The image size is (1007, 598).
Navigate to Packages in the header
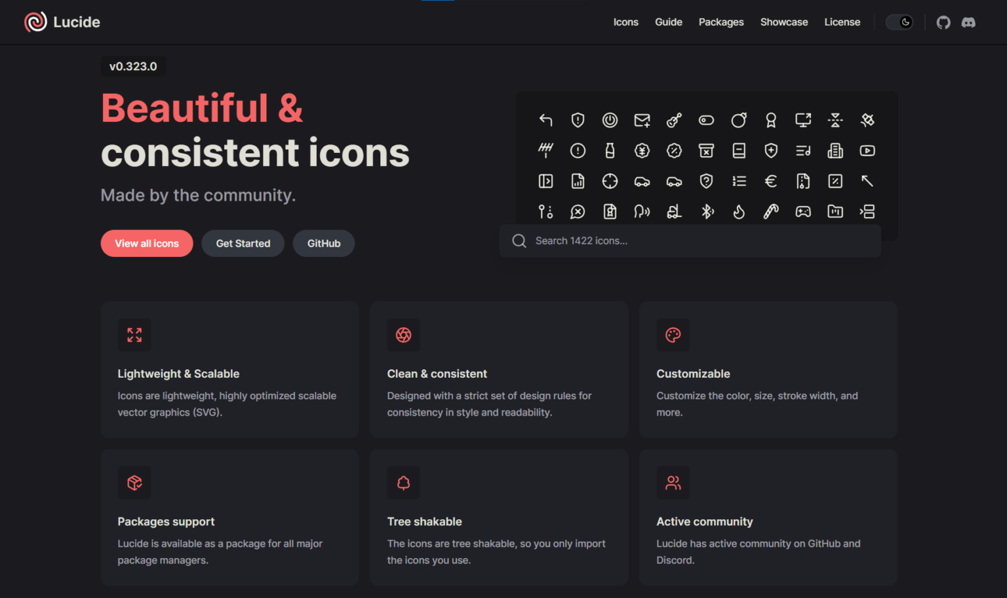click(x=721, y=22)
